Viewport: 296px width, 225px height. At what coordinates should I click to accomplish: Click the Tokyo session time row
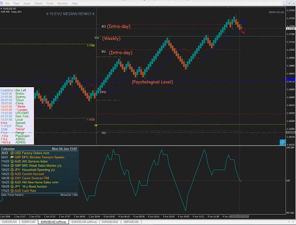(x=13, y=100)
